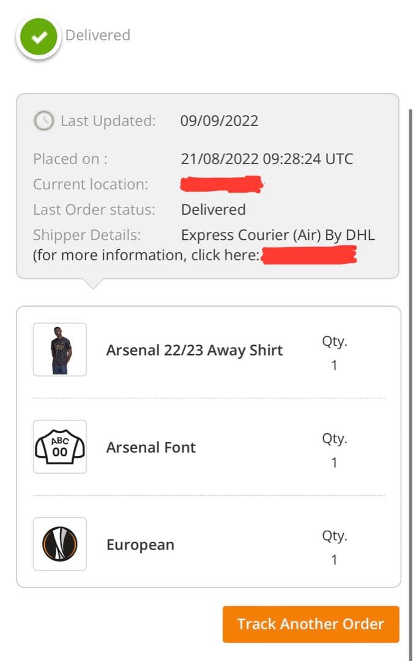Image resolution: width=416 pixels, height=661 pixels.
Task: Select the Arsenal Font item name
Action: pos(151,447)
